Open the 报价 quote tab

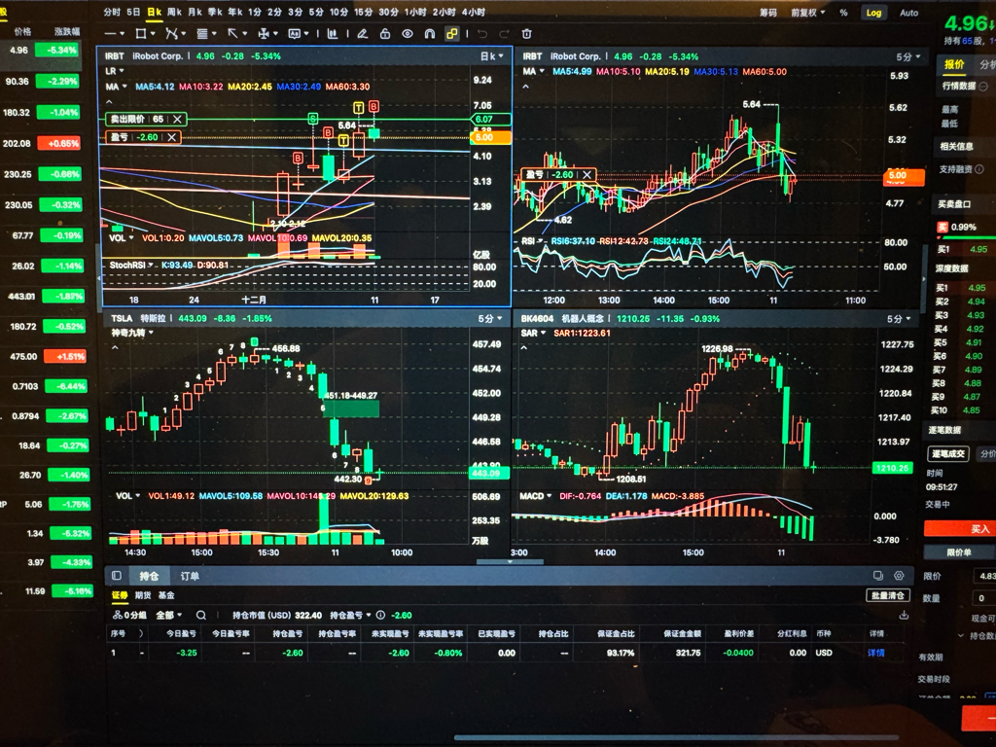(x=954, y=64)
